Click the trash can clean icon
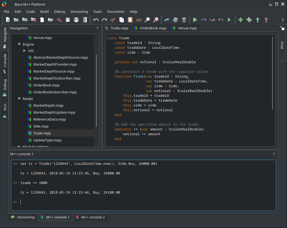Screen dimensions: 287x228 coord(184,20)
